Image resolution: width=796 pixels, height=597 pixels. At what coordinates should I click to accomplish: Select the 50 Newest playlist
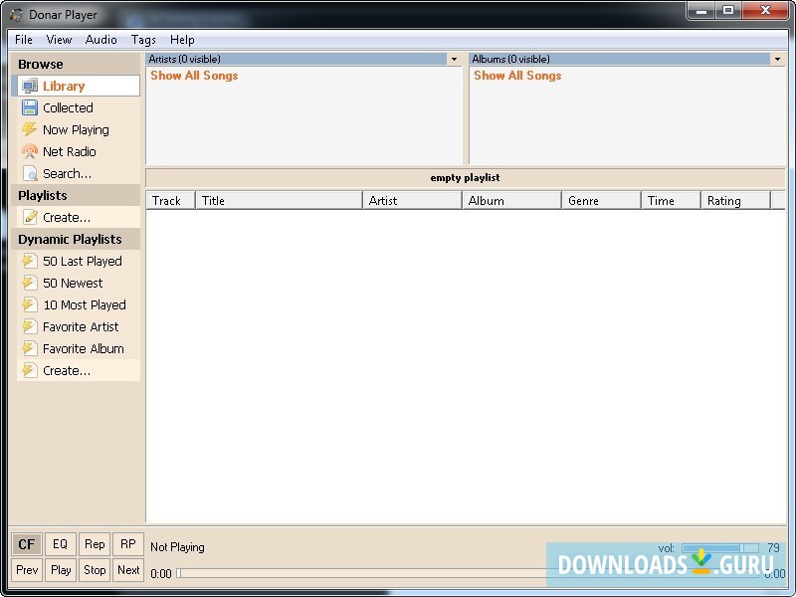(x=79, y=283)
